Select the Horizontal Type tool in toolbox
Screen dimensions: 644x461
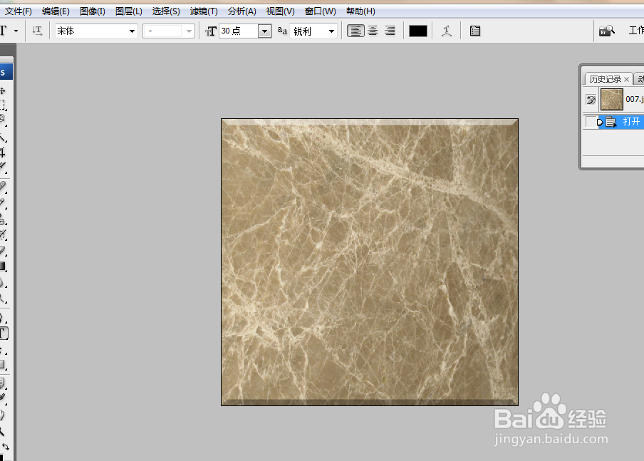click(4, 333)
